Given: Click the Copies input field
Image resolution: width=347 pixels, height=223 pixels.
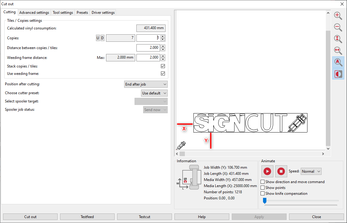Looking at the screenshot, I should tap(148, 38).
